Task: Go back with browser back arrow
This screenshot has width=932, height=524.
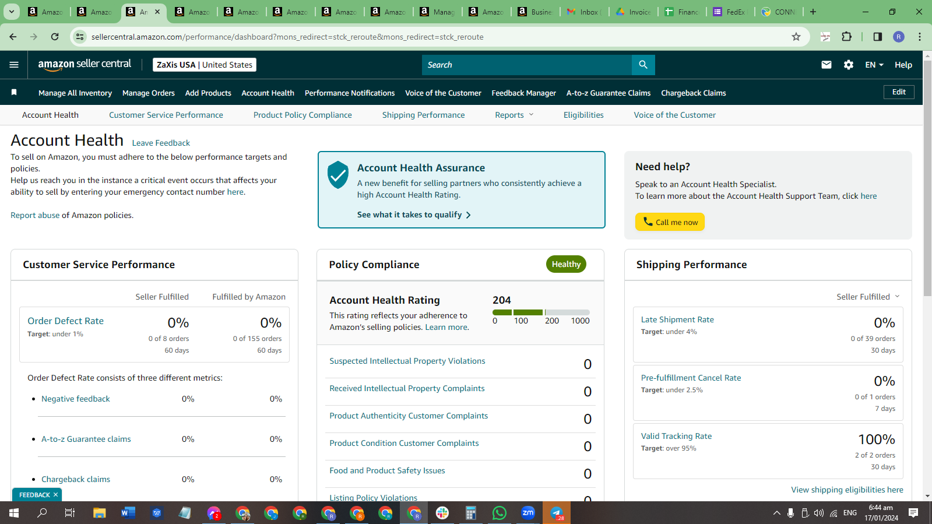Action: [13, 37]
